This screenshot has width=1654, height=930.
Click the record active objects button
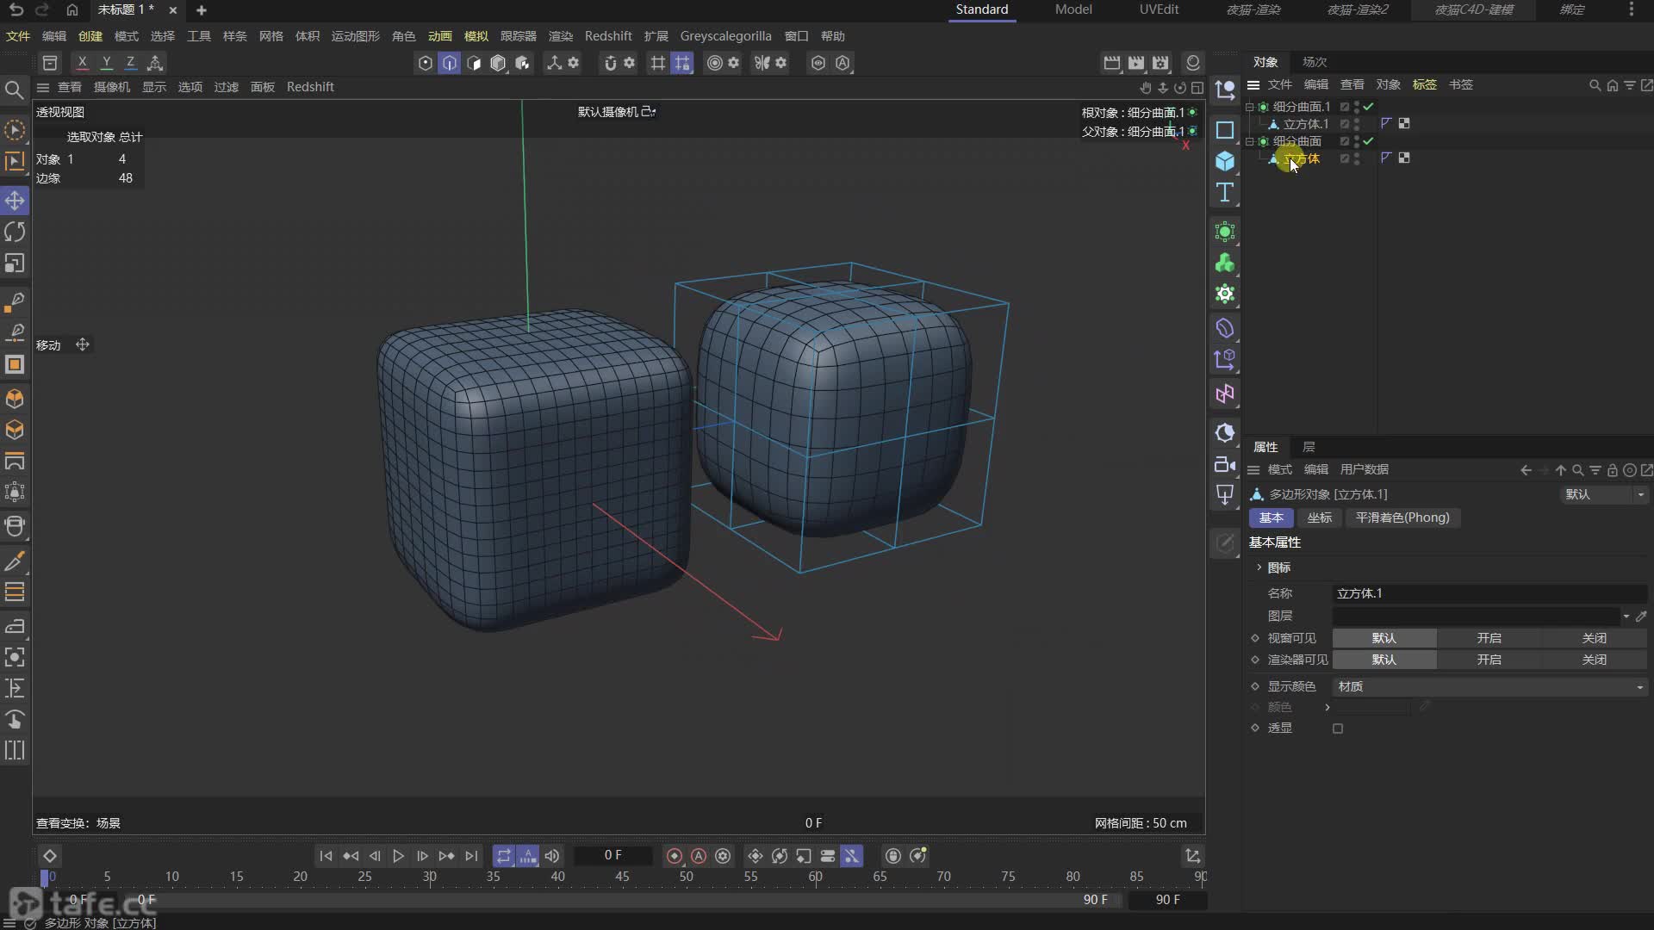point(675,855)
